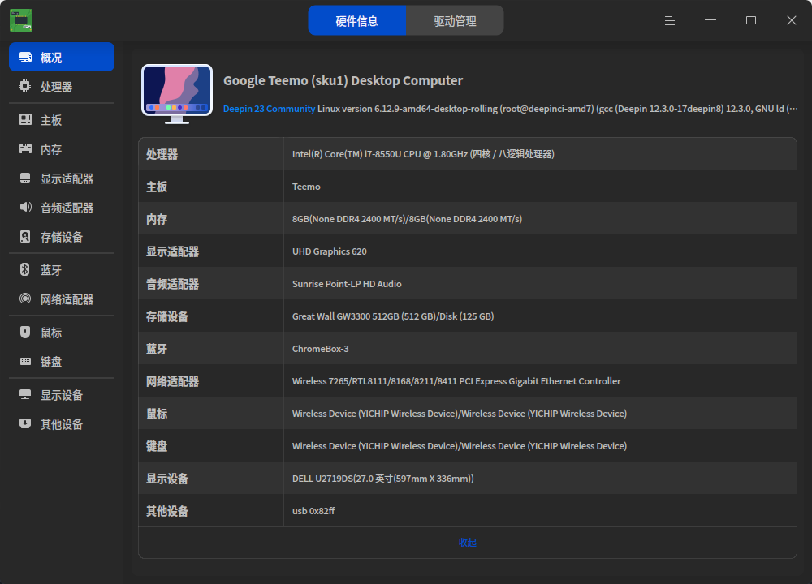Click the 音频适配器 speaker icon in sidebar
This screenshot has width=812, height=584.
point(25,208)
